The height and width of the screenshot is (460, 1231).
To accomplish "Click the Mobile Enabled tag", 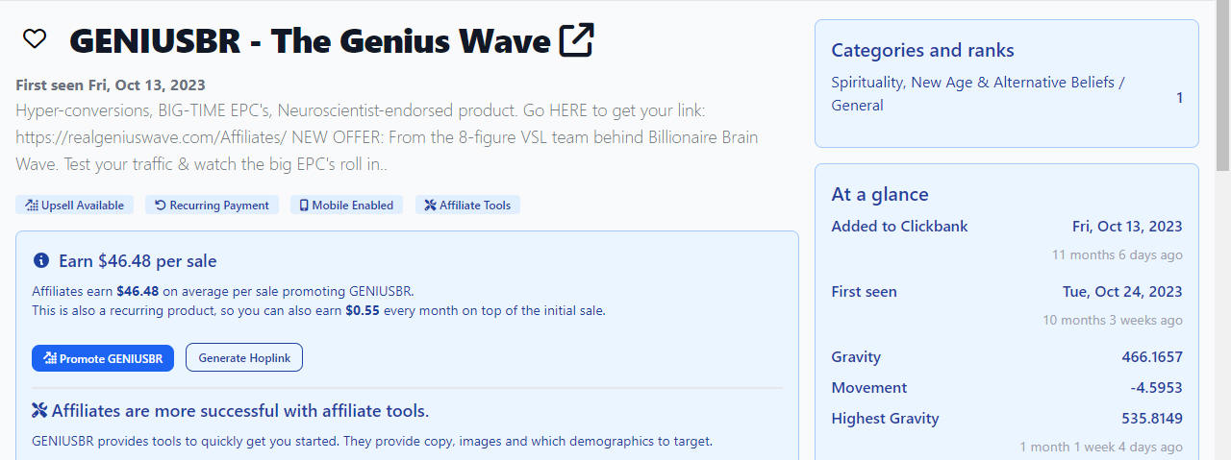I will [346, 205].
